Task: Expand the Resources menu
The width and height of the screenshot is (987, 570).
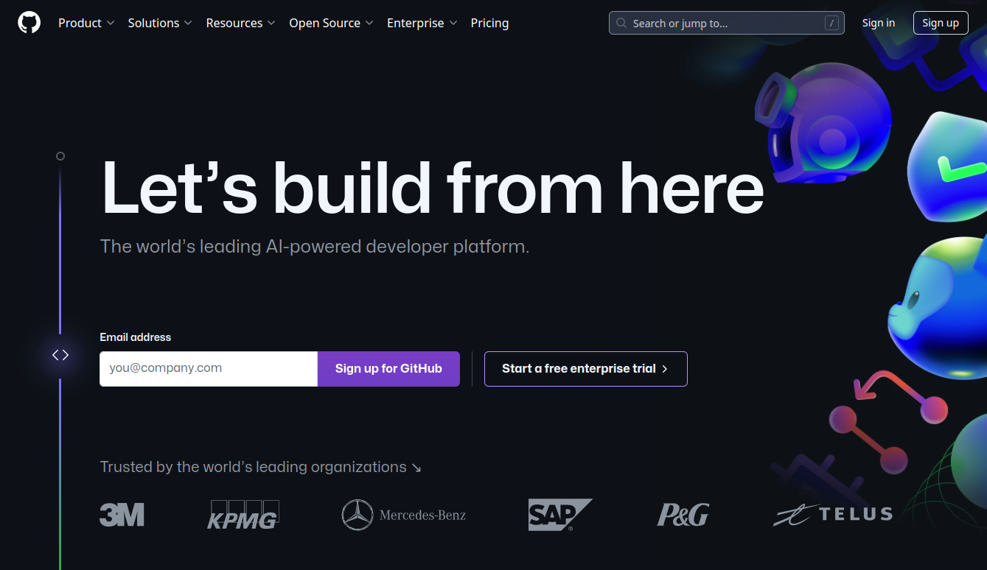Action: (x=241, y=23)
